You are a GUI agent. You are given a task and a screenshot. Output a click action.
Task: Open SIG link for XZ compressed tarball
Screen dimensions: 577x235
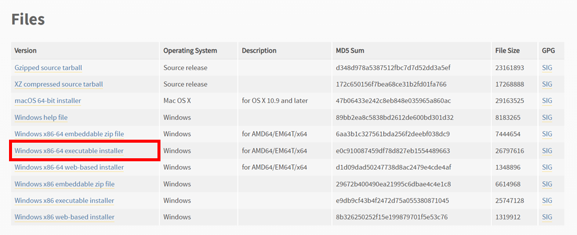(x=547, y=85)
